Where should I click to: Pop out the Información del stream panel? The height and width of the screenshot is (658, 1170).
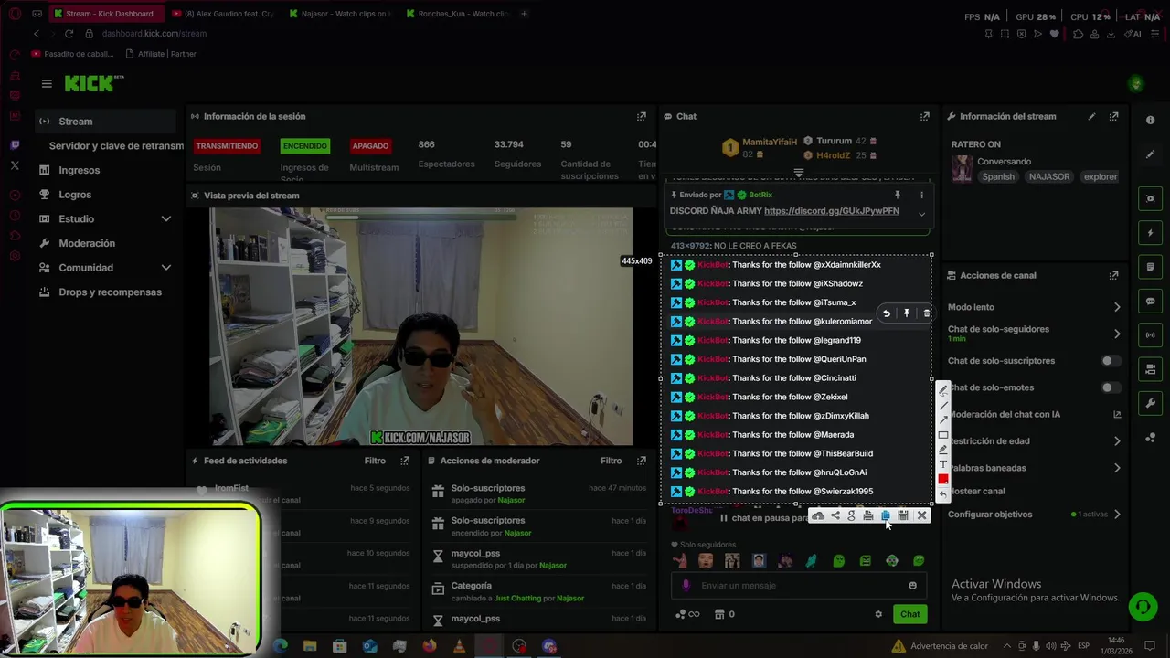click(1113, 116)
